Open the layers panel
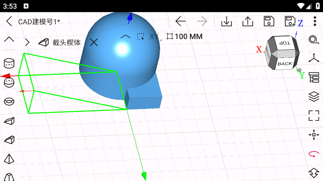323x181 pixels. click(x=314, y=97)
